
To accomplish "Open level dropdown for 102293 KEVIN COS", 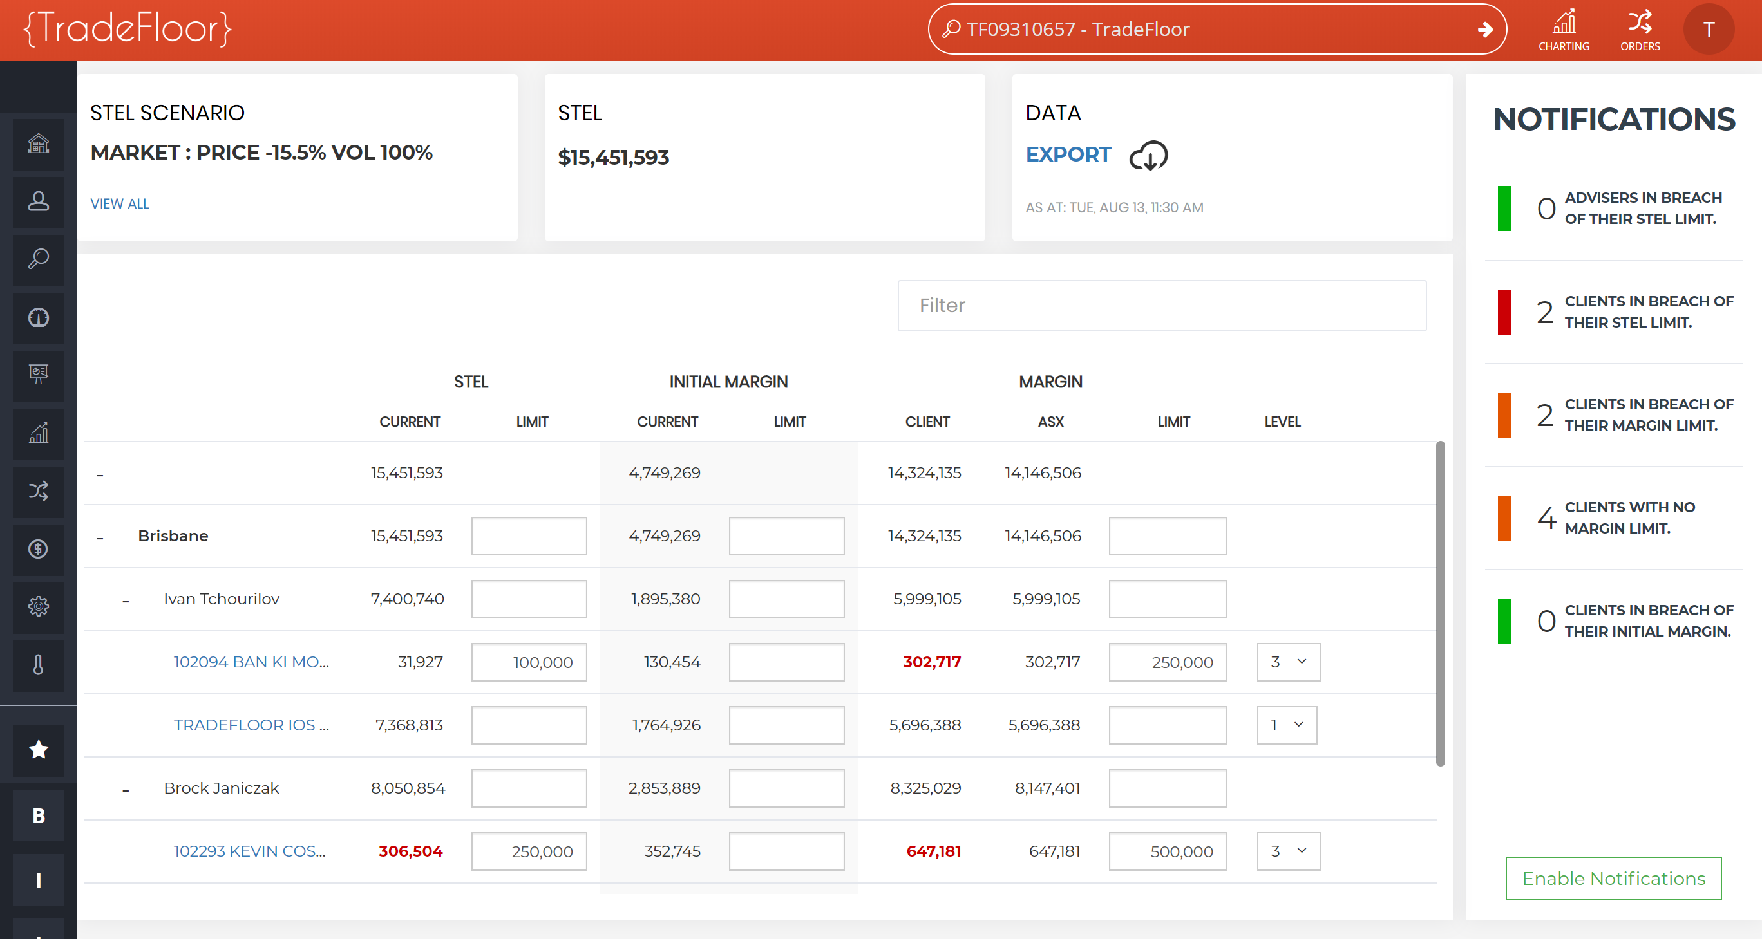I will click(x=1288, y=851).
